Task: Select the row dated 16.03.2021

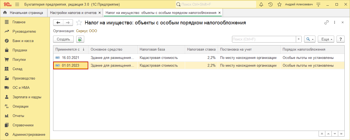Action: click(199, 58)
